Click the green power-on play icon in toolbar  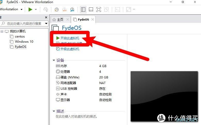30,10
